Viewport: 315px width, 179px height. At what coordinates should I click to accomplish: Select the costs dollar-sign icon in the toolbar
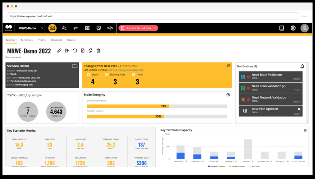pos(110,28)
